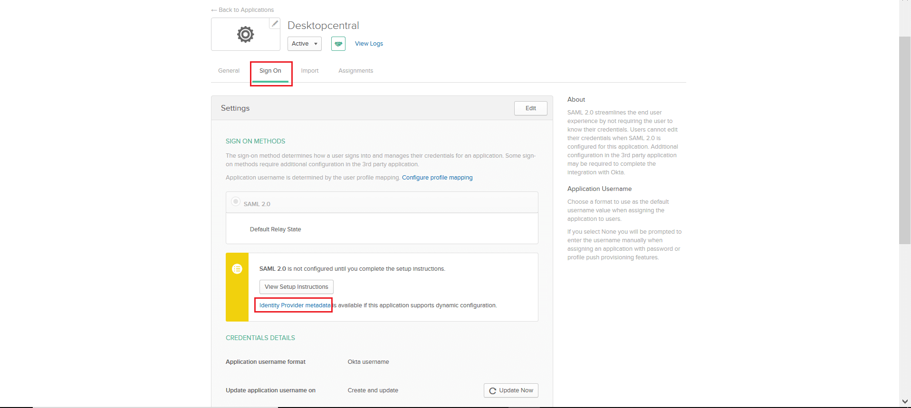Screen dimensions: 911x408
Task: Click the yellow setup list icon
Action: pos(237,269)
